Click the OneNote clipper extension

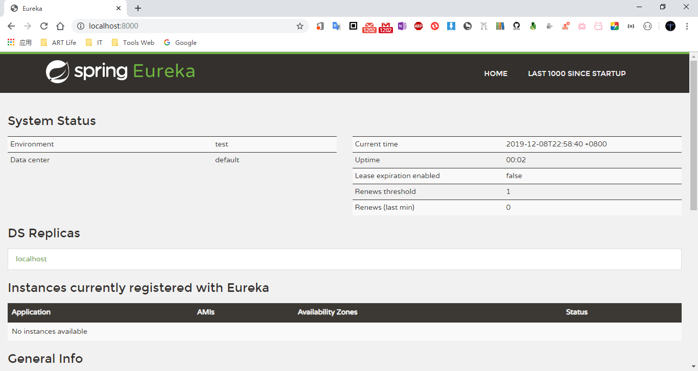pyautogui.click(x=402, y=26)
